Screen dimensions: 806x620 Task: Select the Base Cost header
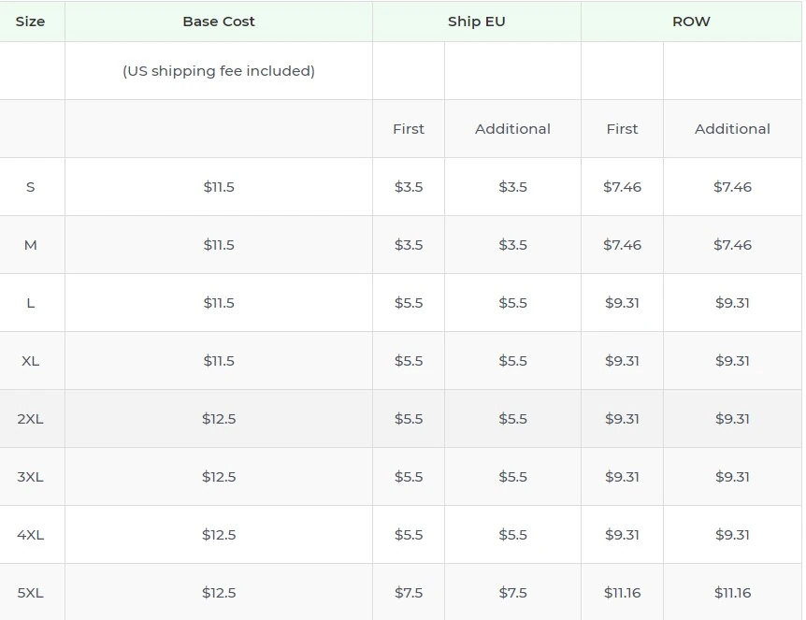click(219, 21)
